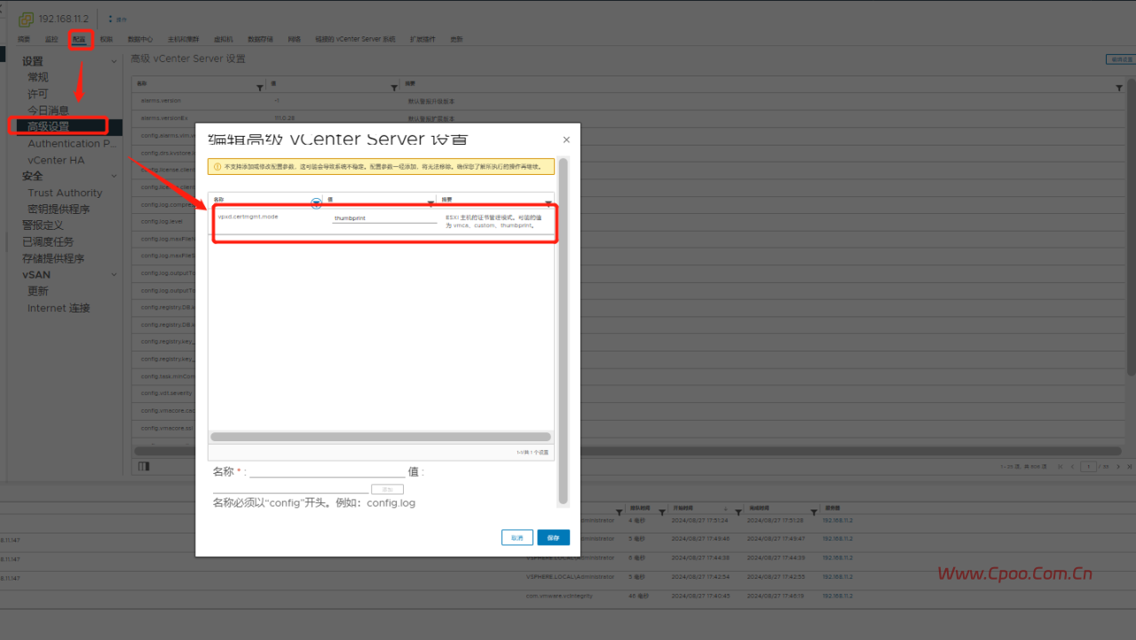Filter recent tasks by 开始时间
Viewport: 1136px width, 640px height.
click(x=738, y=512)
